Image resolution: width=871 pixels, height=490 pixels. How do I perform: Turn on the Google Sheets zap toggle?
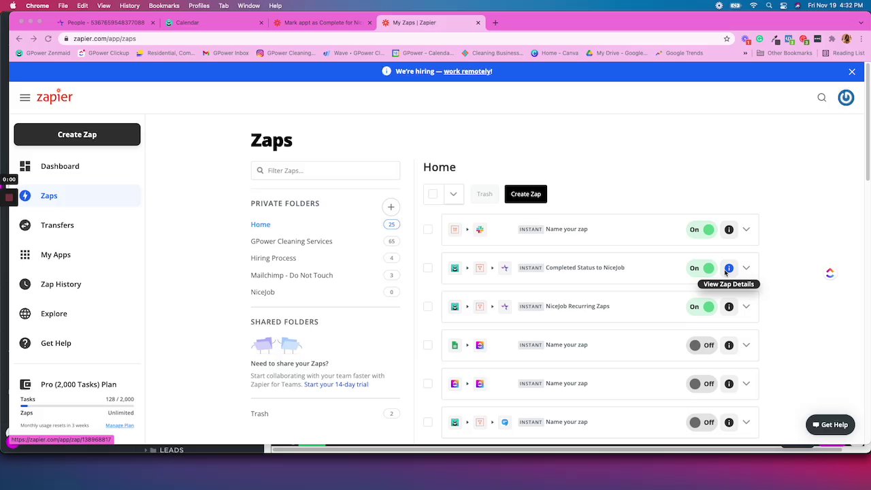701,346
